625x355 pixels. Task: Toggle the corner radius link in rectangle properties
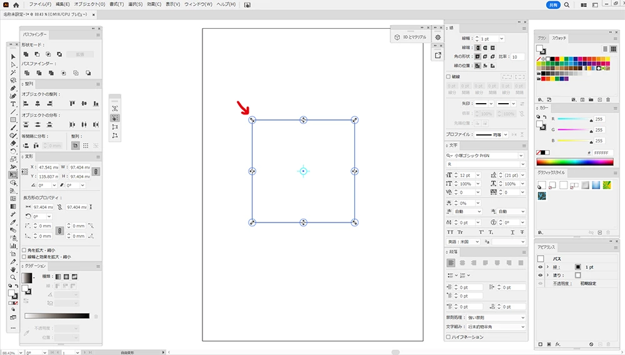coord(59,231)
